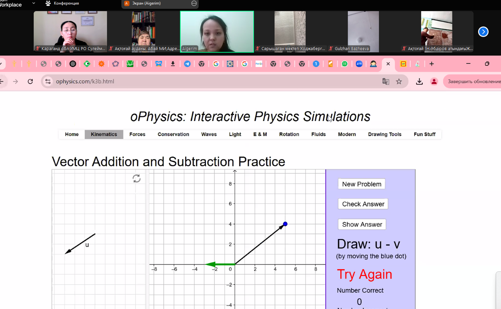Show next participants with blue arrow
Screen dimensions: 501x309
click(483, 32)
